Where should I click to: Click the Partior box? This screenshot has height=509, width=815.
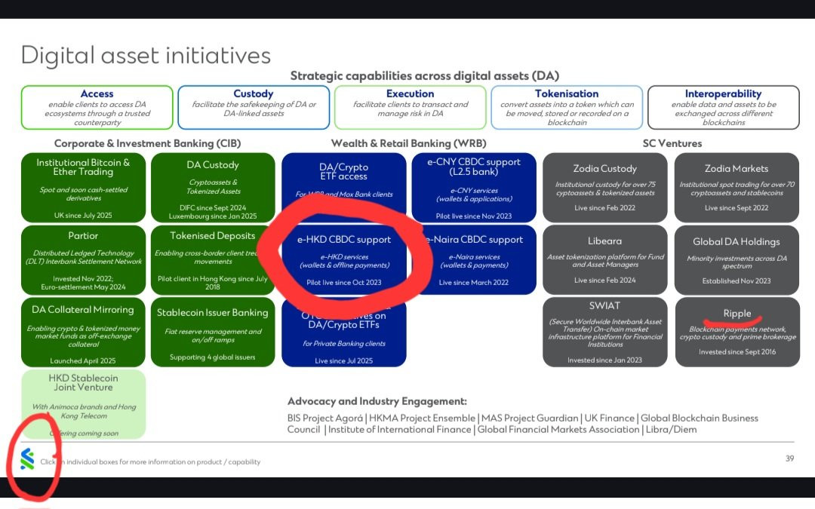(x=83, y=259)
